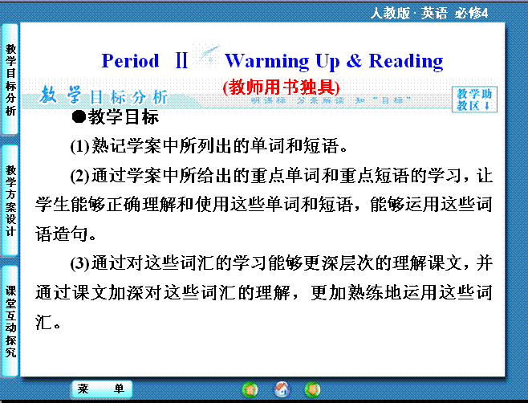Click the previous slide arrow icon
Image resolution: width=528 pixels, height=403 pixels.
(x=250, y=389)
